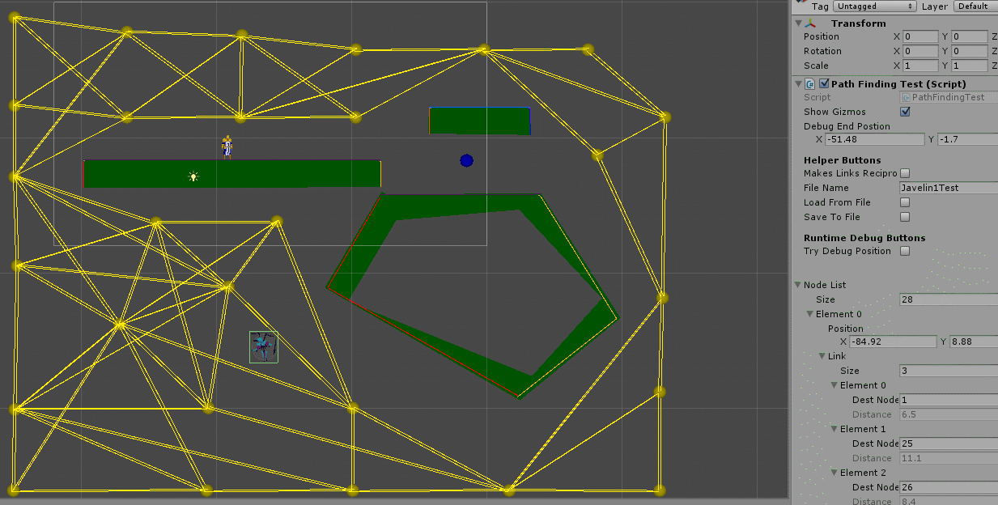Image resolution: width=998 pixels, height=505 pixels.
Task: Click the Debug End Postion label
Action: [847, 126]
